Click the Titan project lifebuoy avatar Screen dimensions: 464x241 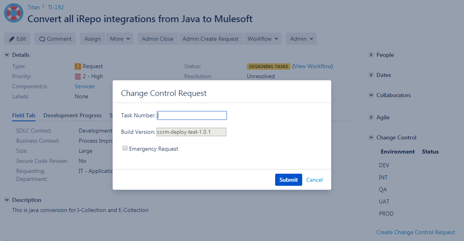coord(14,13)
